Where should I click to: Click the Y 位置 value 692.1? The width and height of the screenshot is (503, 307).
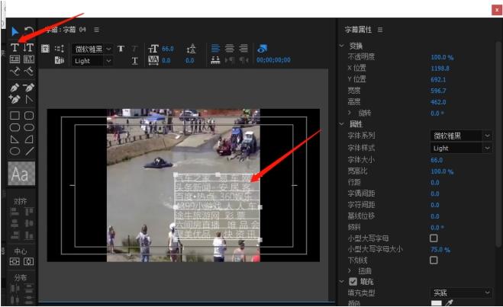pos(438,79)
